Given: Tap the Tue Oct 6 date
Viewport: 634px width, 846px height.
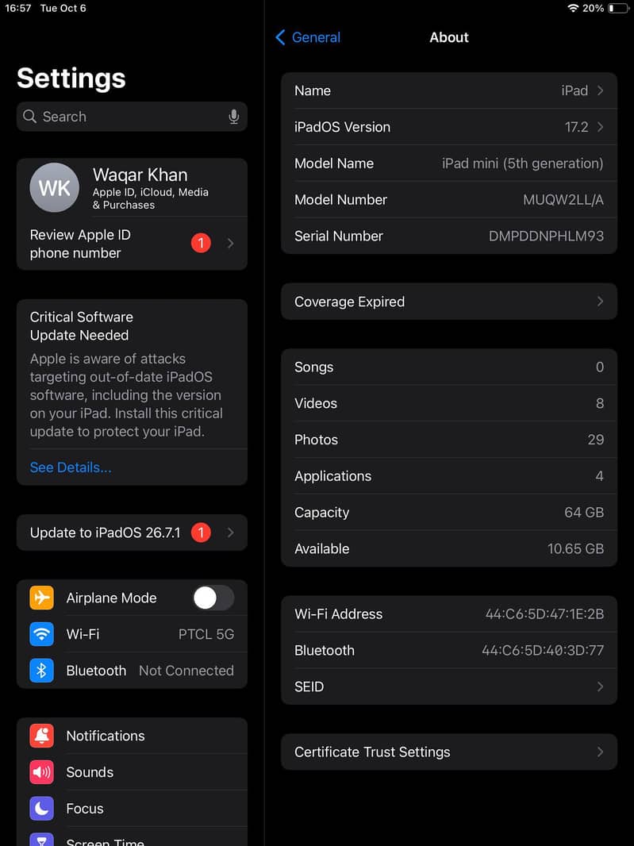Looking at the screenshot, I should (63, 8).
